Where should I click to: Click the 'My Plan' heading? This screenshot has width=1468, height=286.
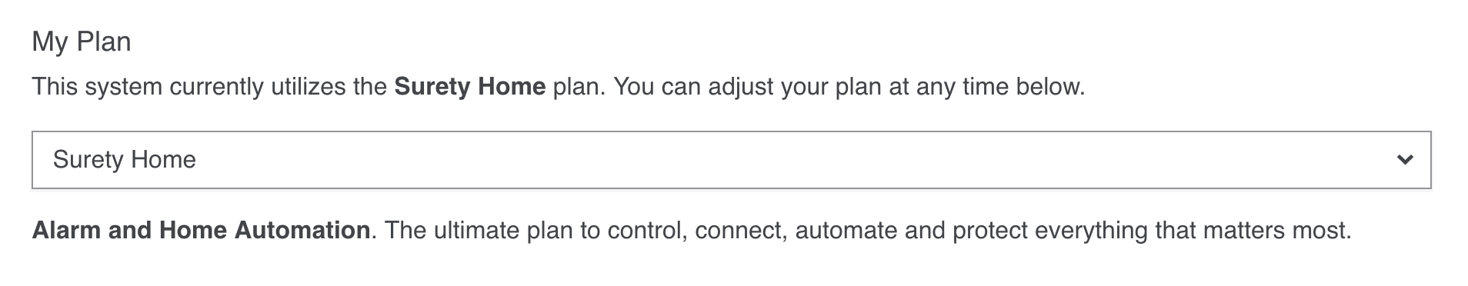coord(82,42)
